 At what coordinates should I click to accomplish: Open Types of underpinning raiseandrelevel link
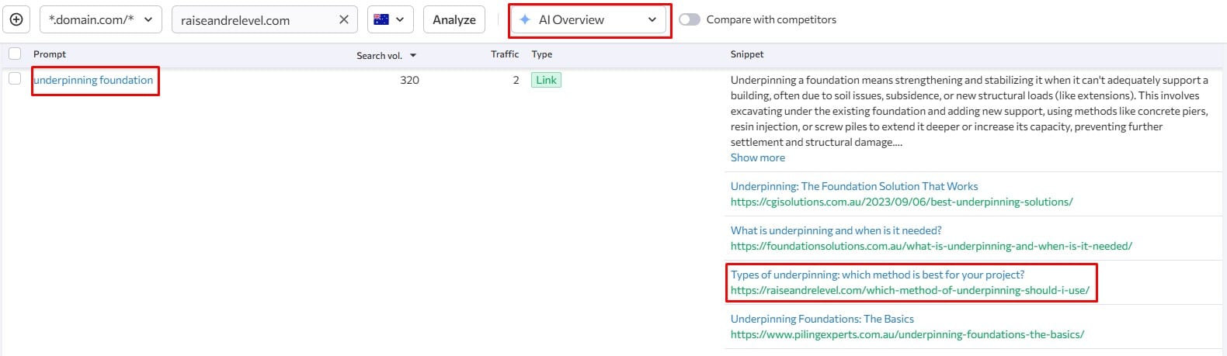877,275
